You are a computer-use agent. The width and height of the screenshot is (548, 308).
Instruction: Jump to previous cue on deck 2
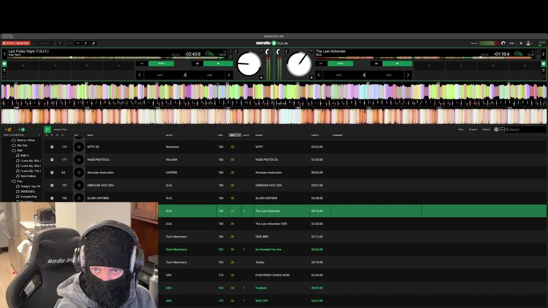coord(376,63)
